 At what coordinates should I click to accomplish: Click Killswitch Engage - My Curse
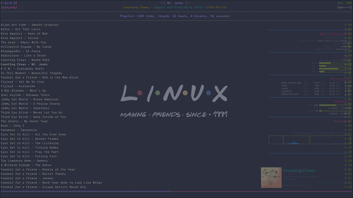[x=26, y=47]
